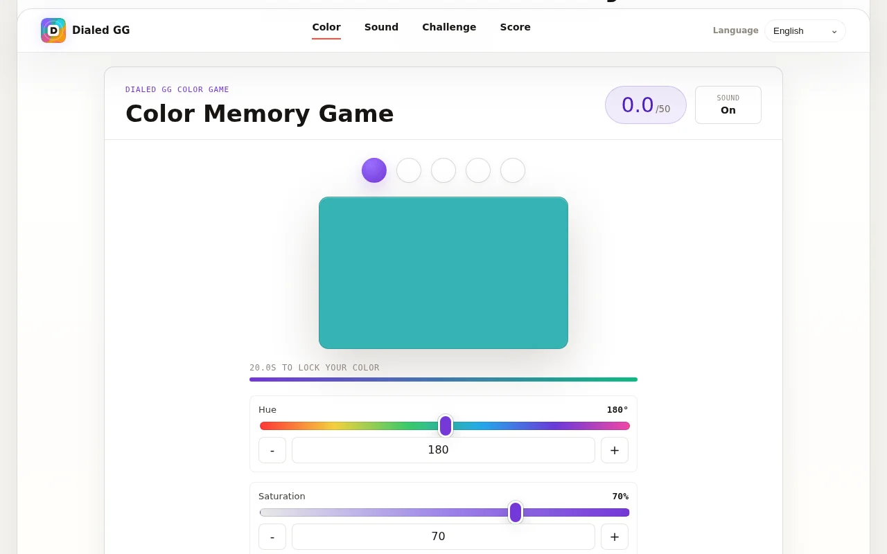Screen dimensions: 887x554
Task: Click the "Saturation" label
Action: pos(282,497)
